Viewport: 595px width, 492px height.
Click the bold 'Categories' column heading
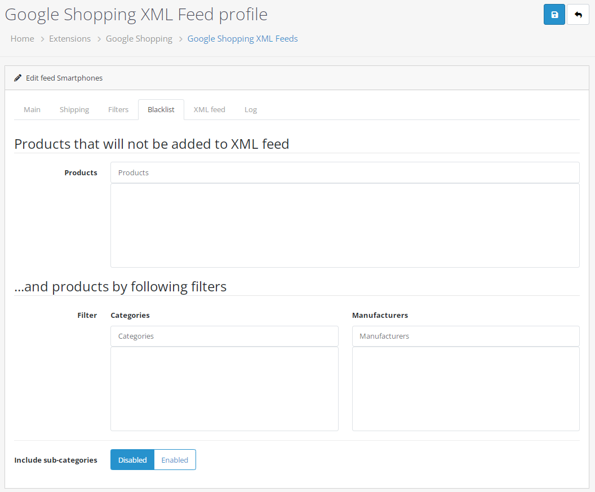(130, 315)
